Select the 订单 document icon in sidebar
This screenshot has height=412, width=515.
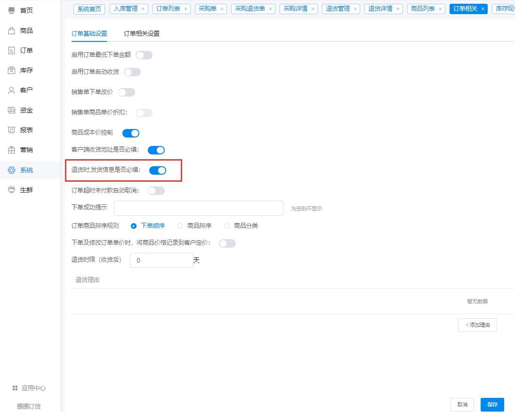pyautogui.click(x=12, y=50)
